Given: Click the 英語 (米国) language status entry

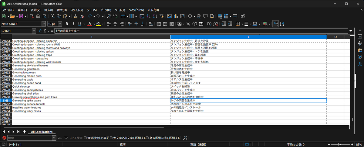Looking at the screenshot, I should [197, 145].
